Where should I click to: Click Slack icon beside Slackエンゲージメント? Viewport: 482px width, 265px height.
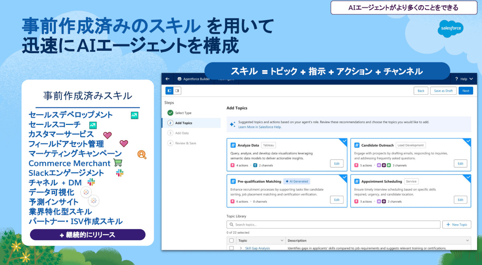pos(120,173)
